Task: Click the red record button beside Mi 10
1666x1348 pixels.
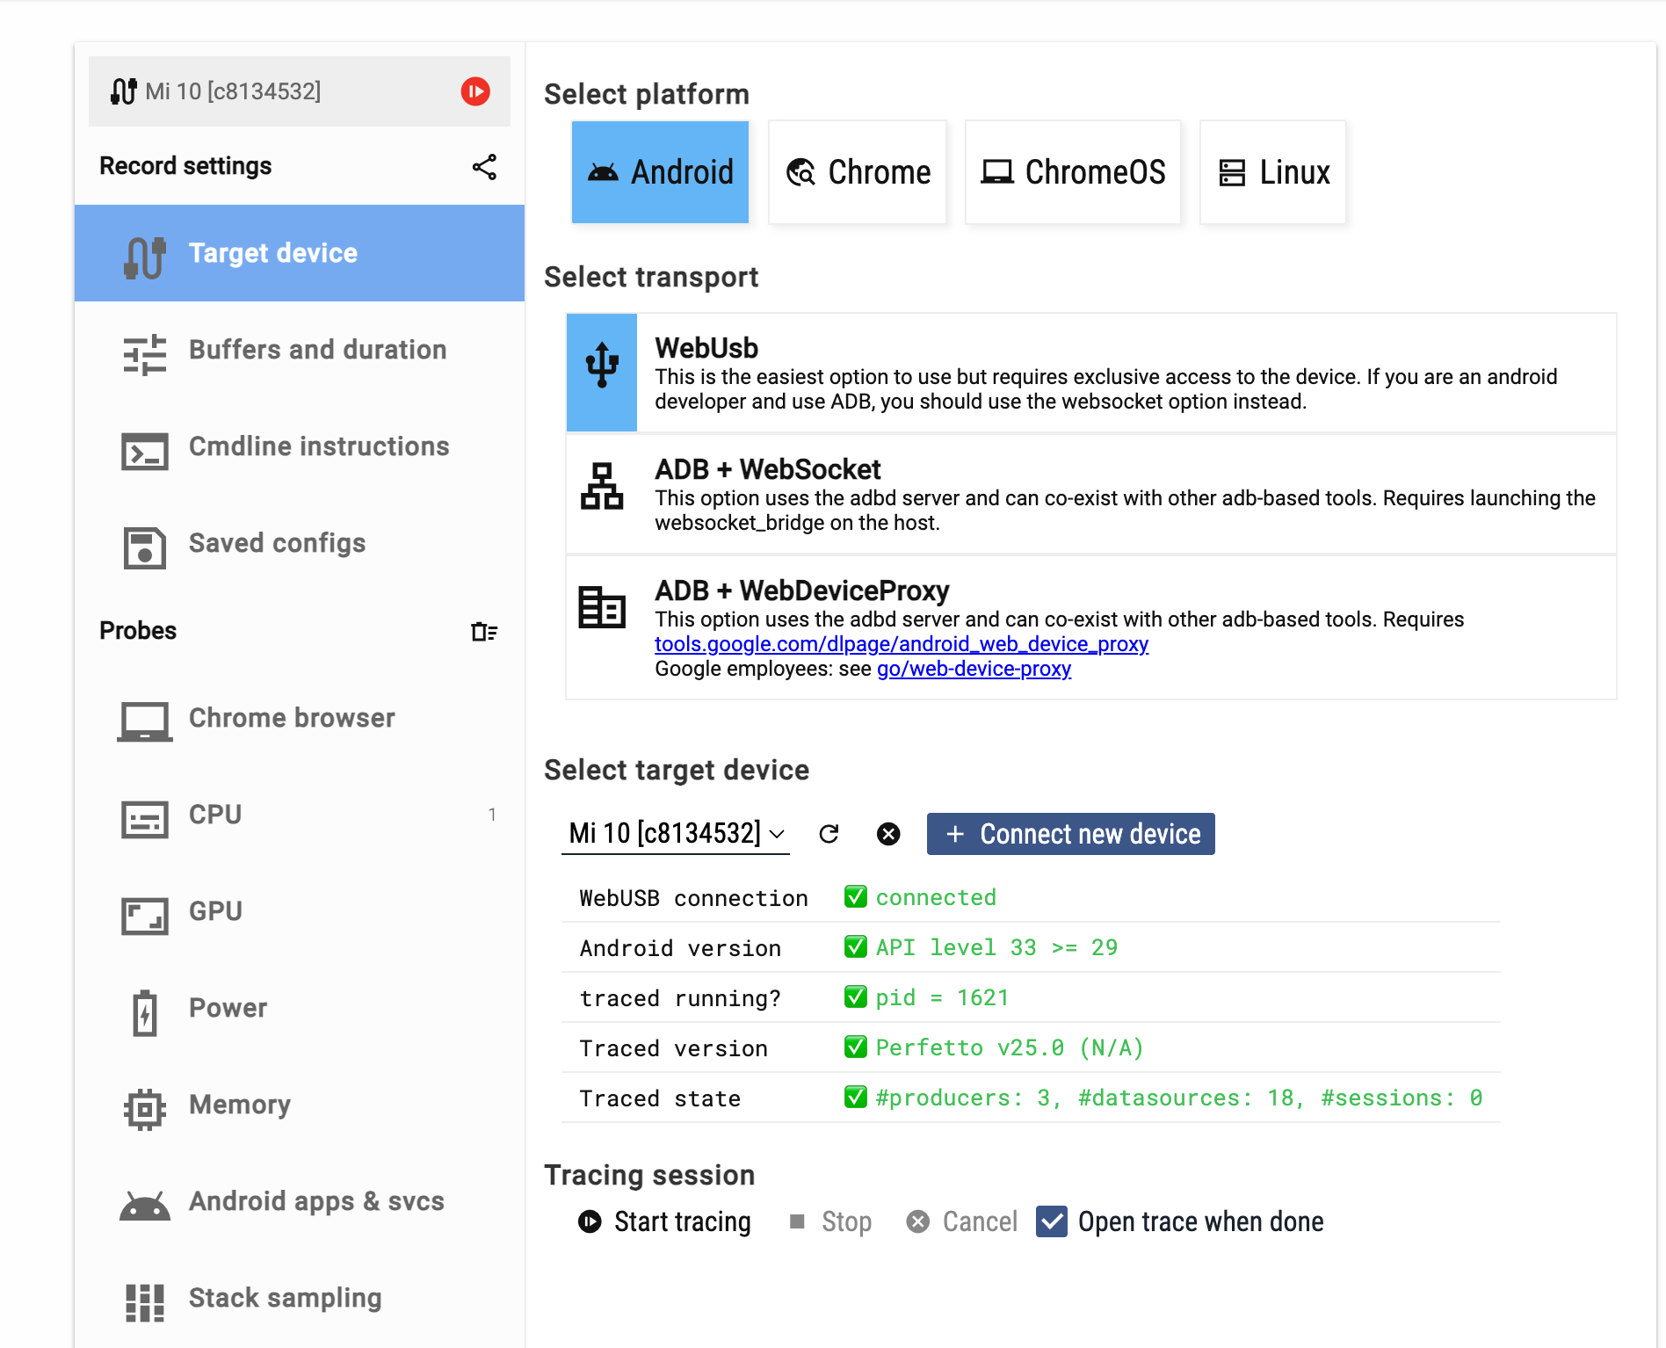Action: [x=475, y=91]
